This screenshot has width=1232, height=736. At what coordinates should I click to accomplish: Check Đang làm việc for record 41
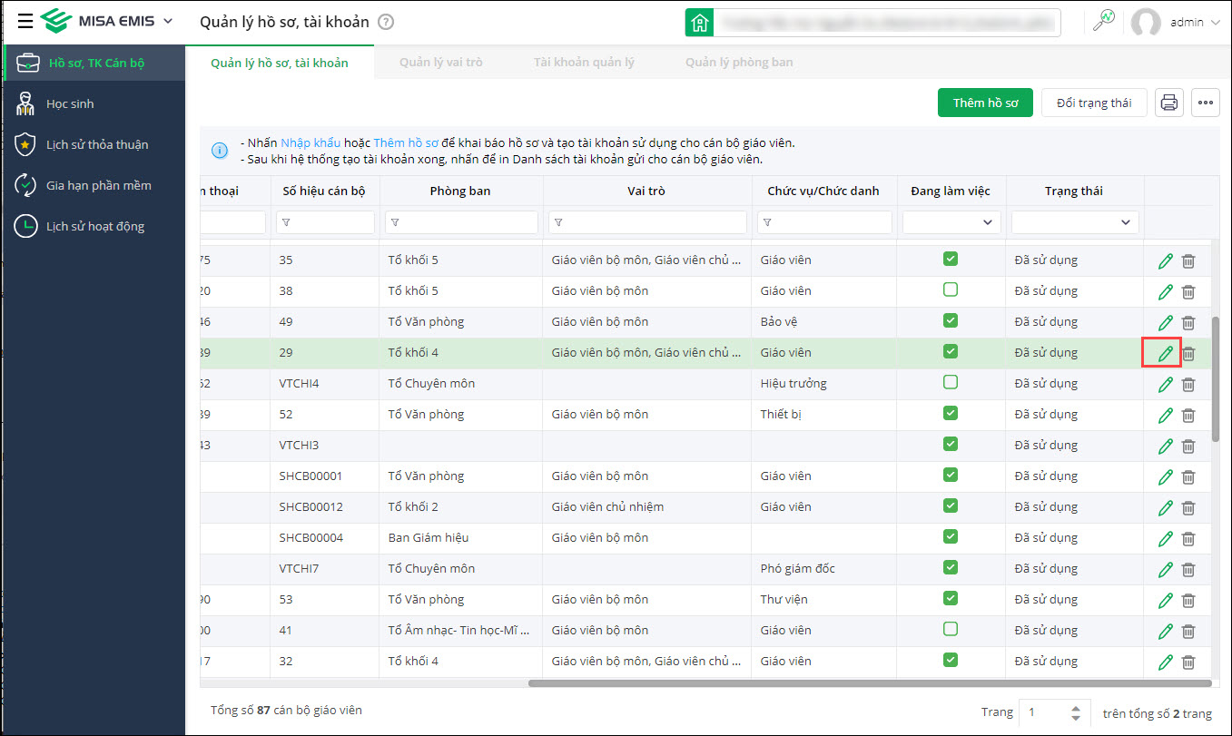(x=951, y=628)
